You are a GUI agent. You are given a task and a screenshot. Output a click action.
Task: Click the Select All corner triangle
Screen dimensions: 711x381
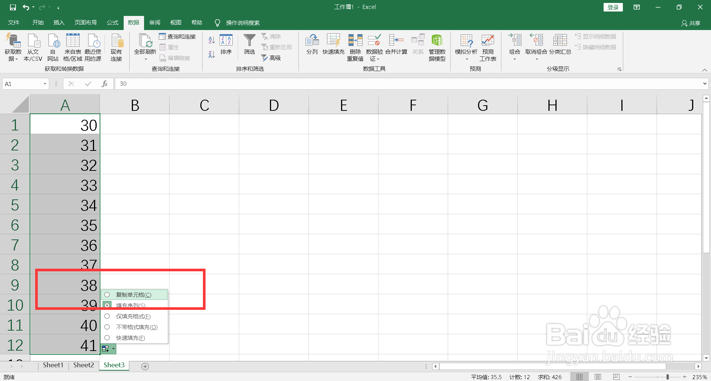pyautogui.click(x=21, y=104)
